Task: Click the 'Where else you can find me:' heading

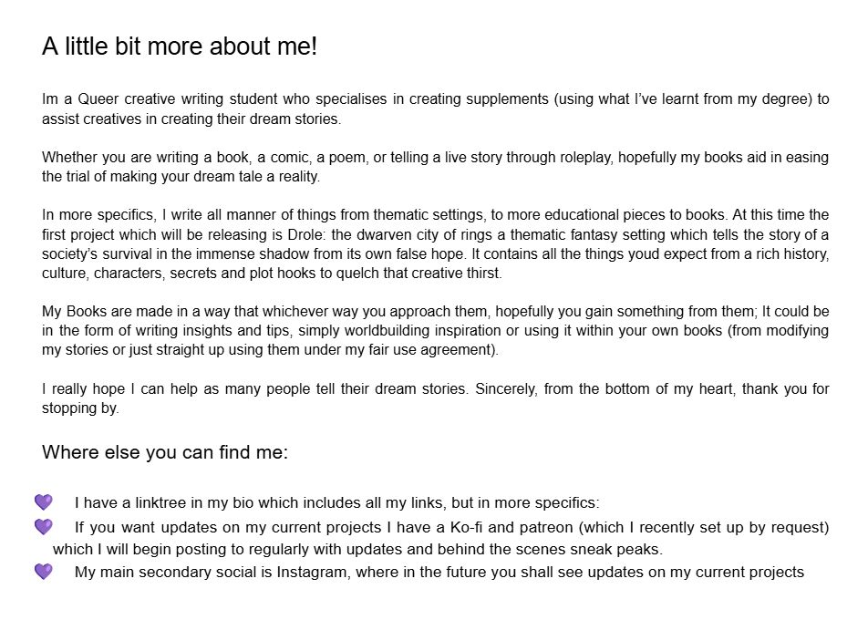Action: [165, 452]
